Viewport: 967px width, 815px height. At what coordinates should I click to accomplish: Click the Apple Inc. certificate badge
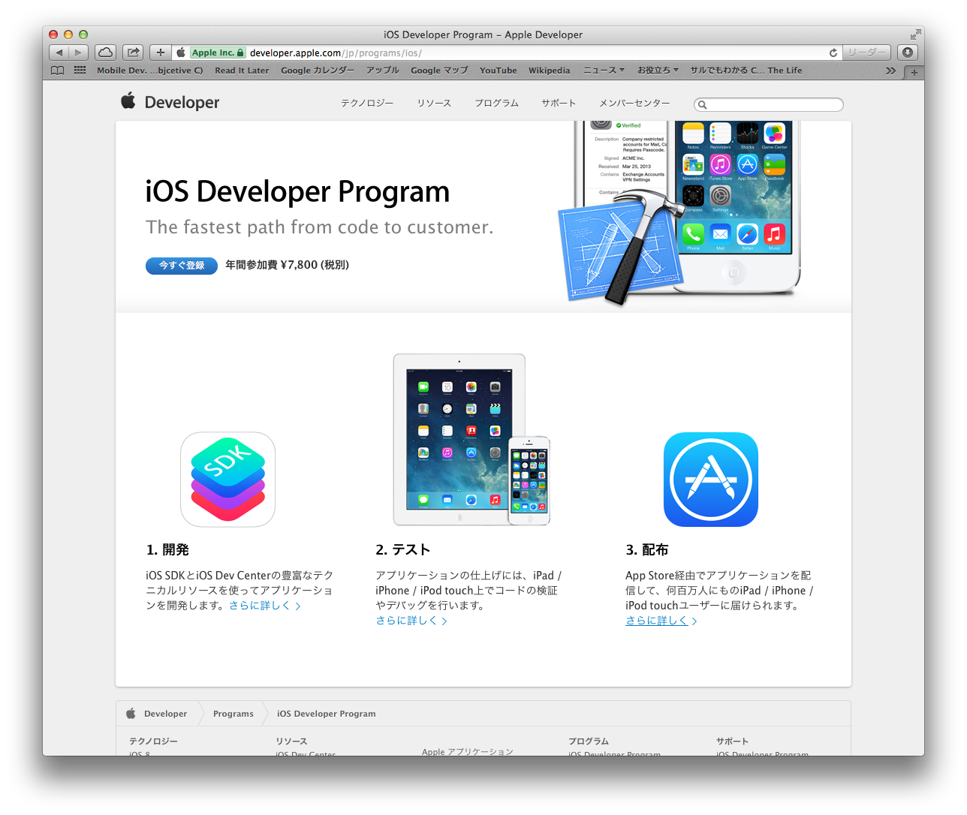point(218,53)
